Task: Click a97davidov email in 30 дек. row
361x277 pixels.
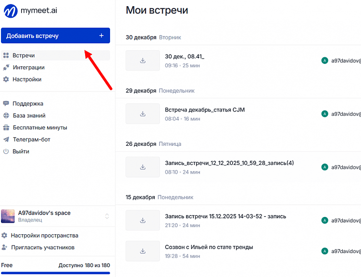Action: point(346,61)
